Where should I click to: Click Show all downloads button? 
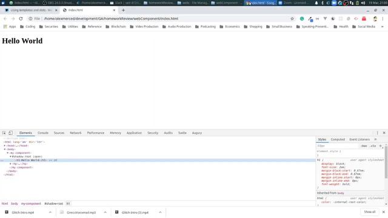pyautogui.click(x=369, y=212)
